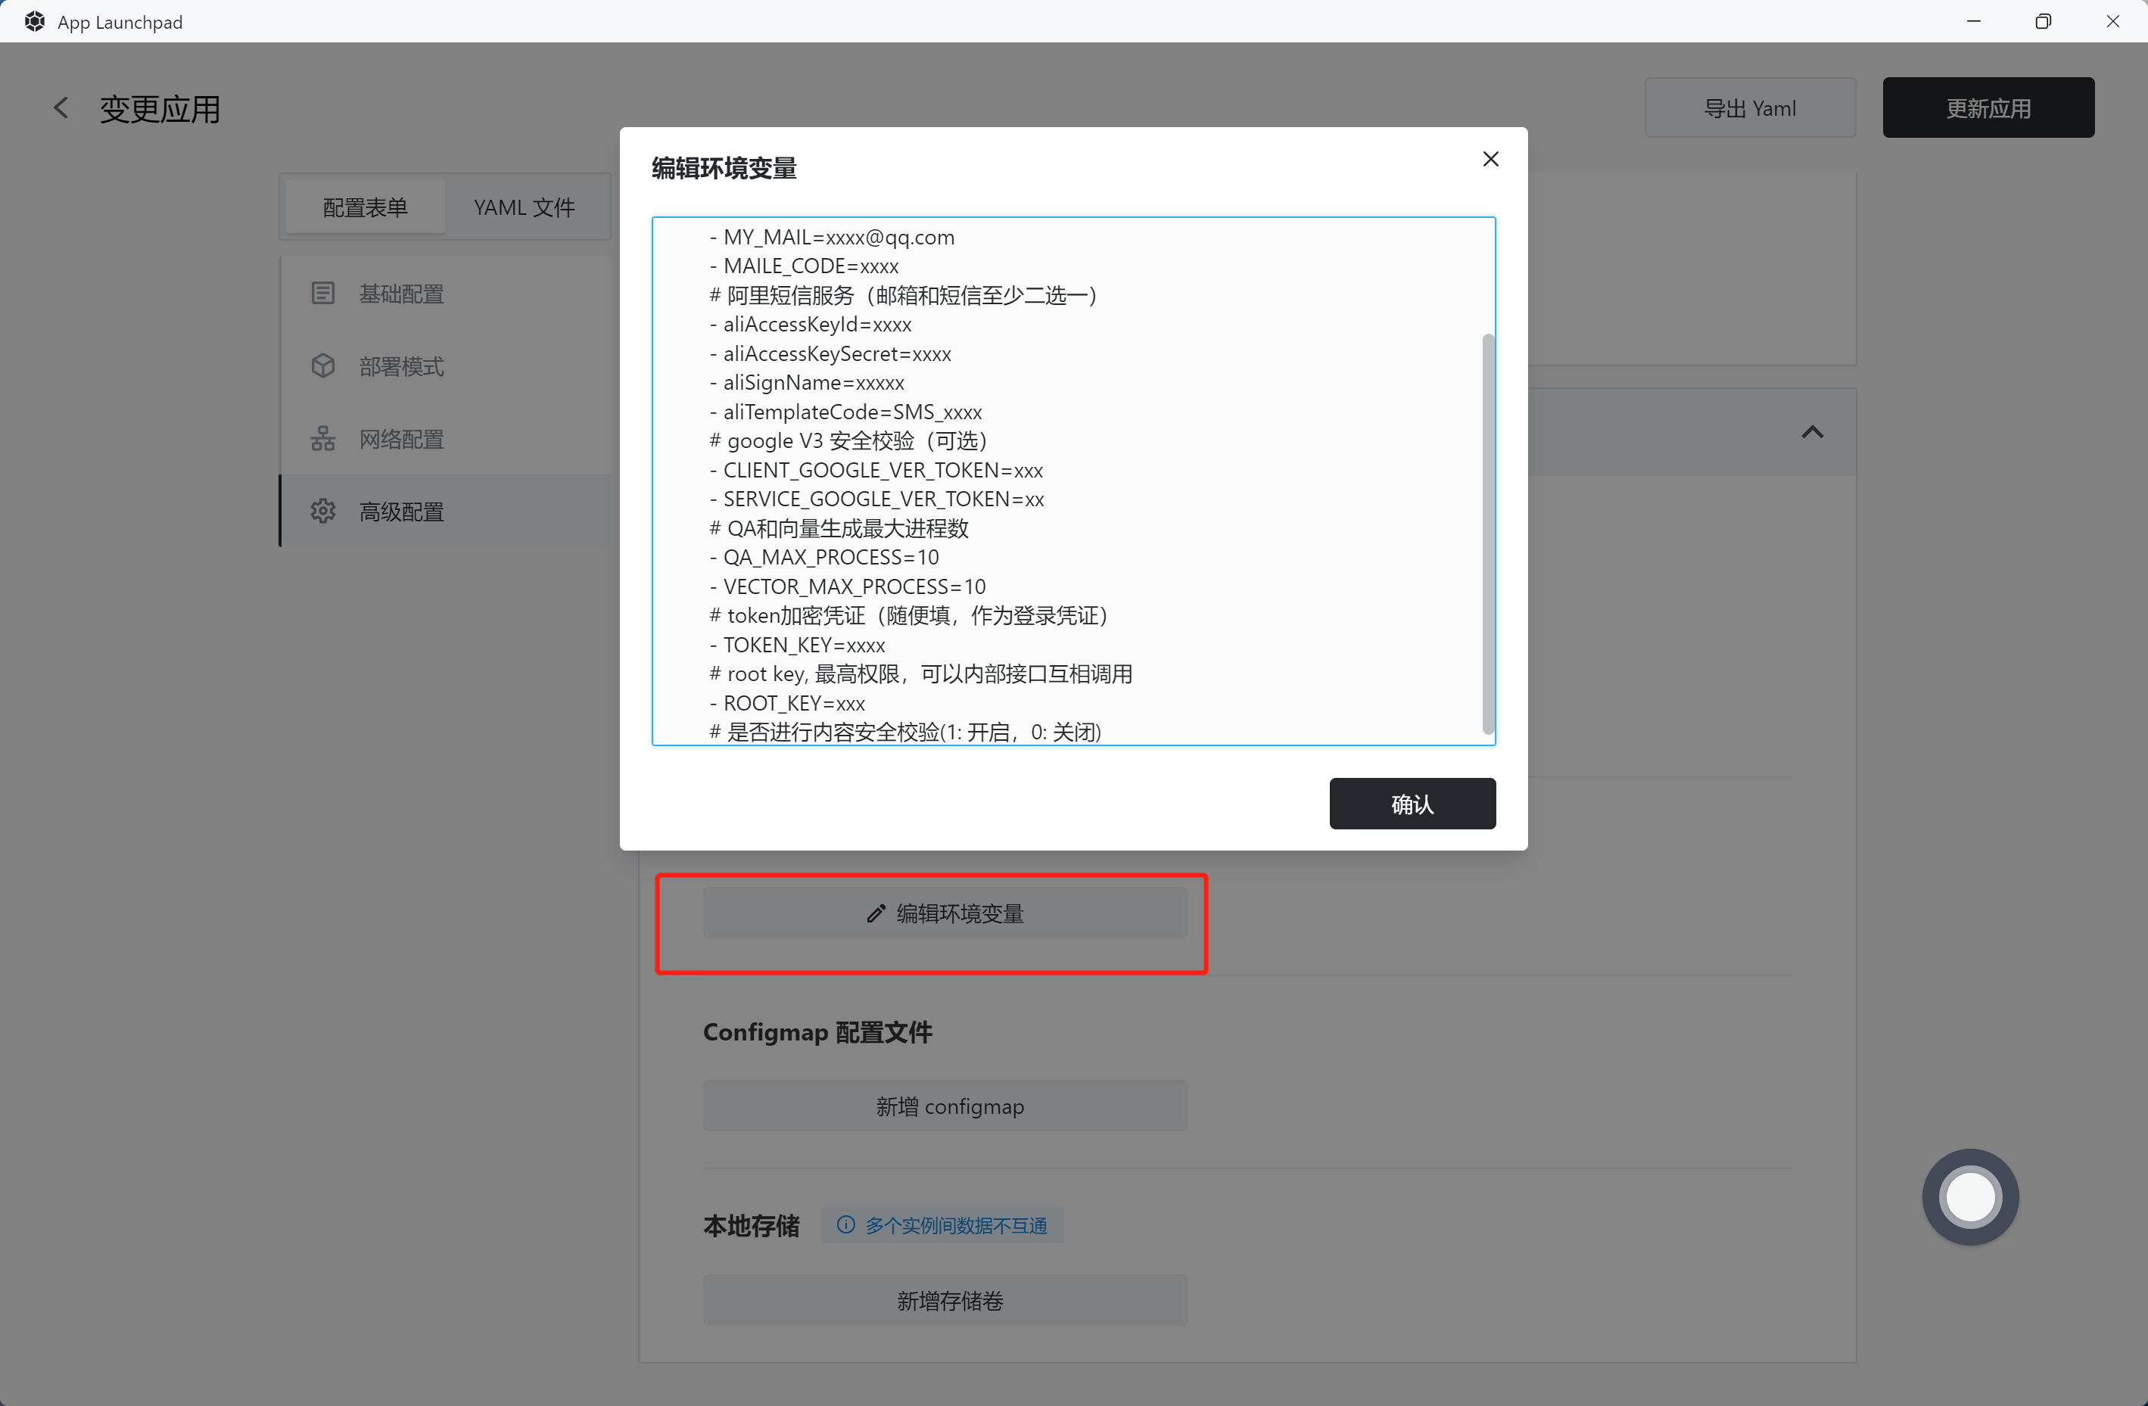Click the 导出 Yaml button
The height and width of the screenshot is (1406, 2148).
click(x=1749, y=108)
